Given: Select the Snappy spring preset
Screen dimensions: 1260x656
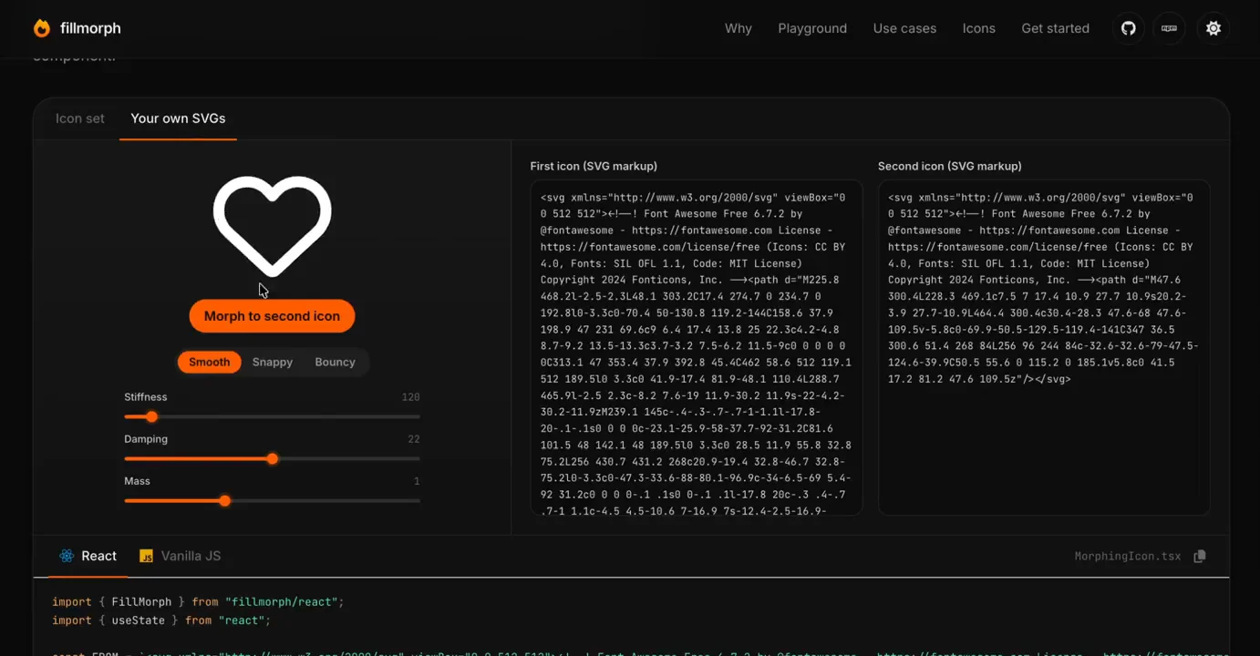Looking at the screenshot, I should coord(273,363).
